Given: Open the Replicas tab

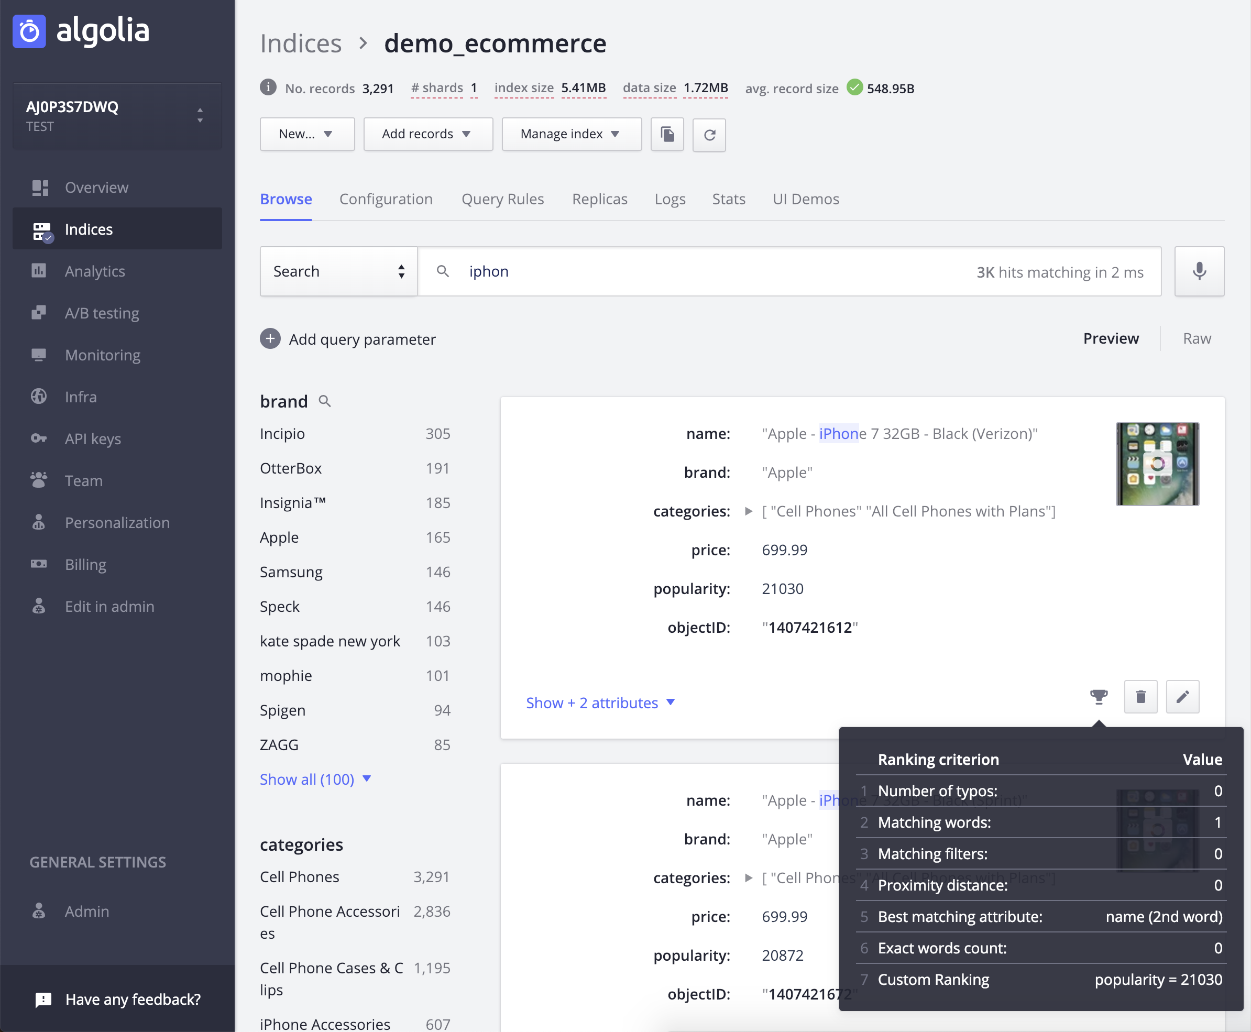Looking at the screenshot, I should 599,199.
